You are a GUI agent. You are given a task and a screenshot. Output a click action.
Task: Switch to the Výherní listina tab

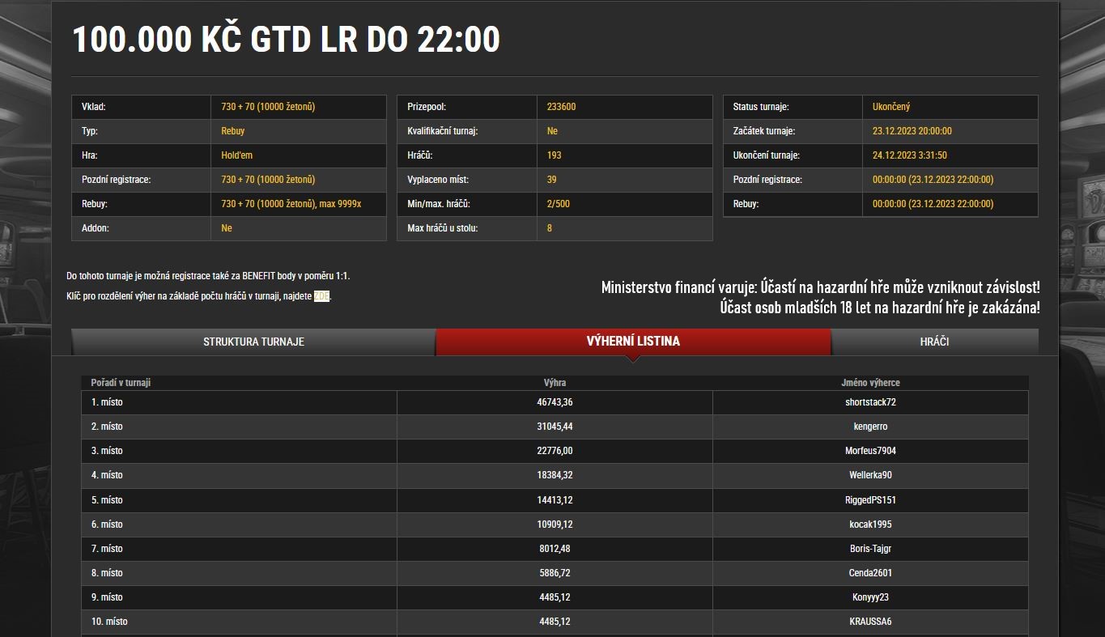(633, 341)
